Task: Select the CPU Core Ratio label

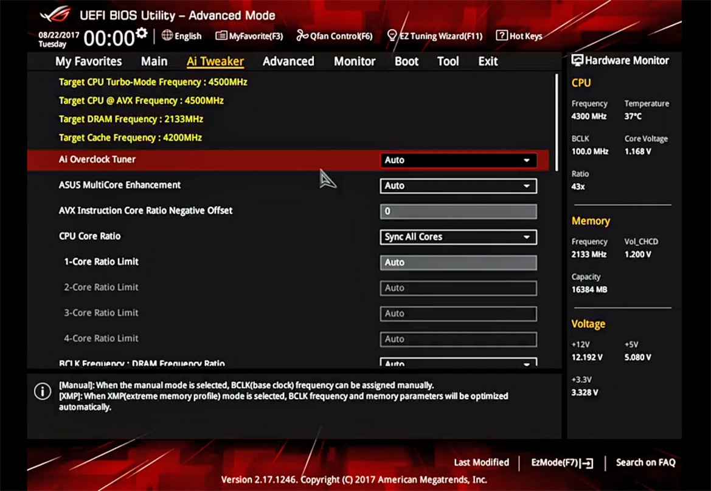Action: (90, 237)
